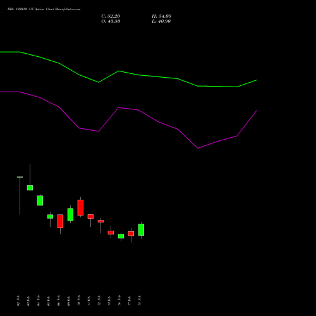
Task: Select the 17 Feb date label
Action: click(130, 301)
